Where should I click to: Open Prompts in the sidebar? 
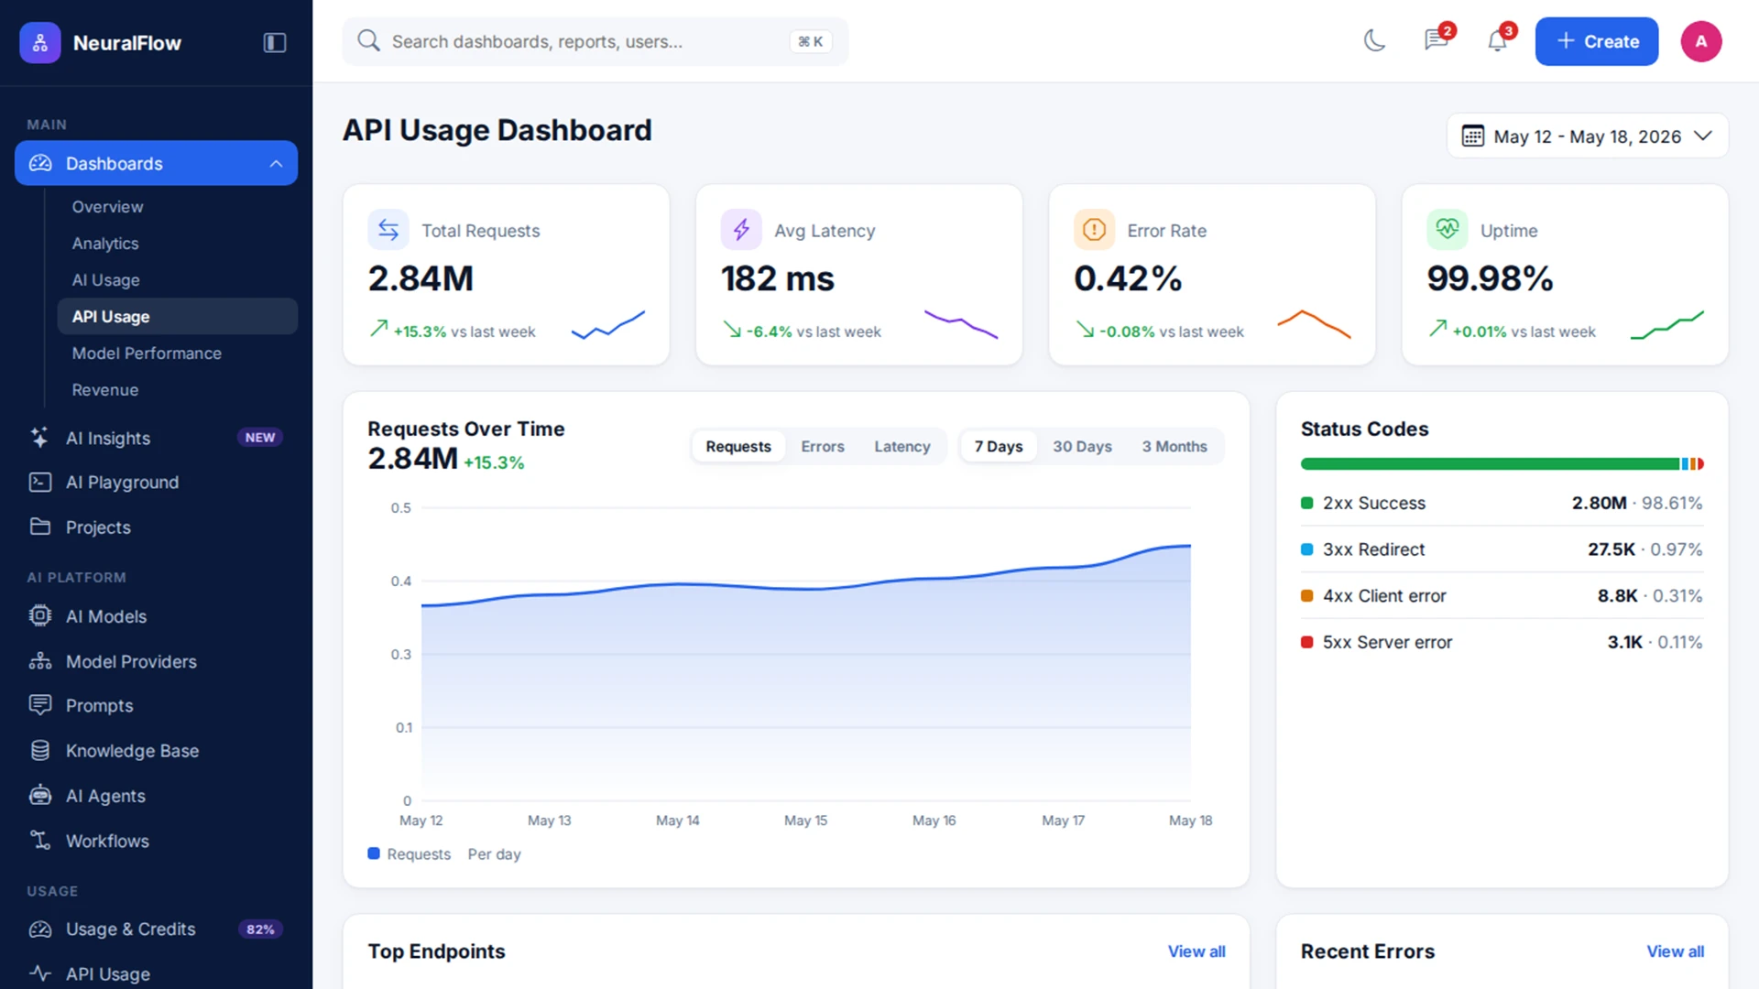pyautogui.click(x=156, y=706)
